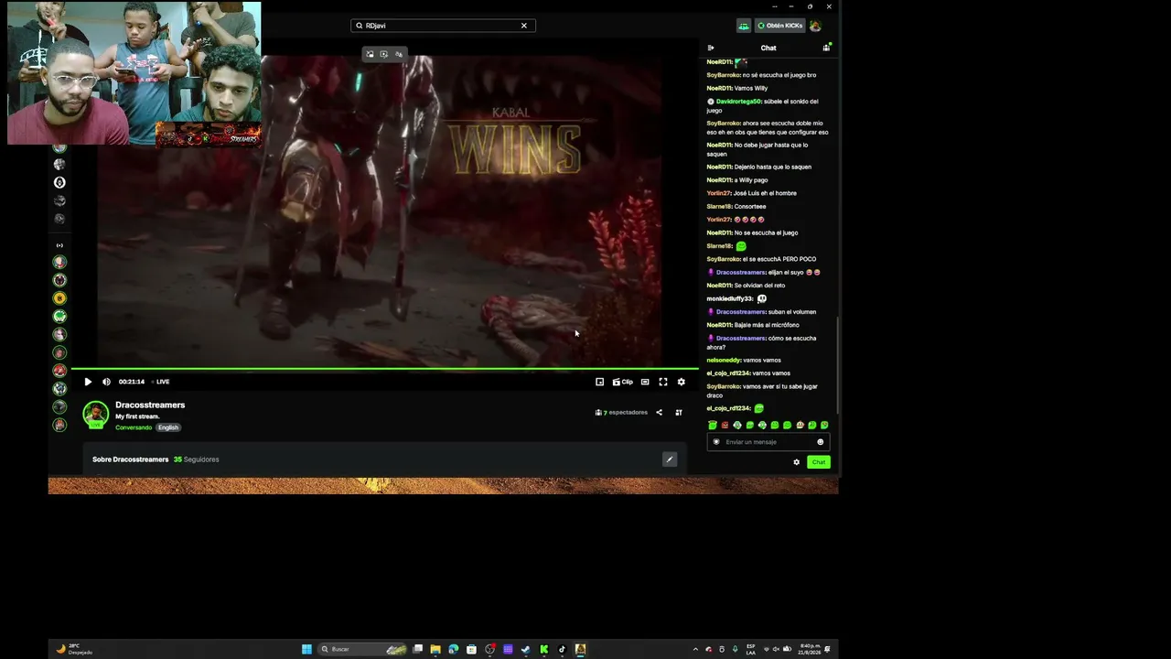The width and height of the screenshot is (1171, 659).
Task: Send message with Chat button
Action: (818, 462)
